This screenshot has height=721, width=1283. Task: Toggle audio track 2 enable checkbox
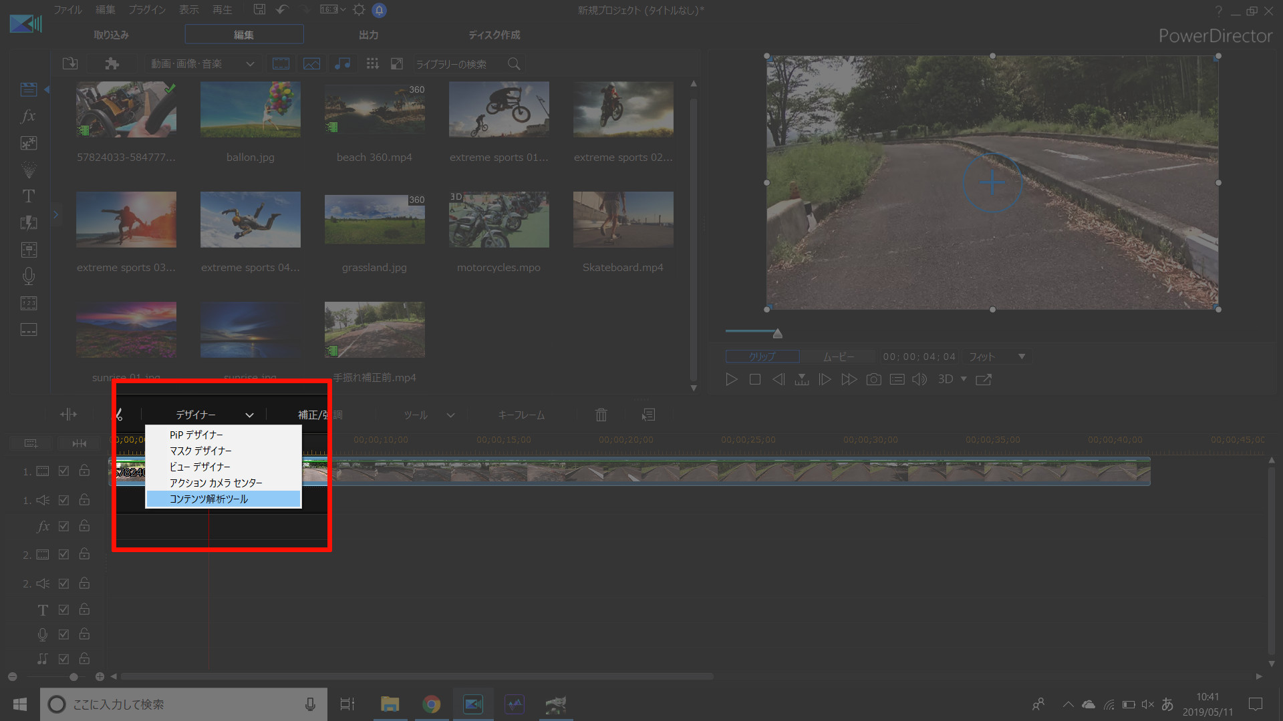pos(63,583)
